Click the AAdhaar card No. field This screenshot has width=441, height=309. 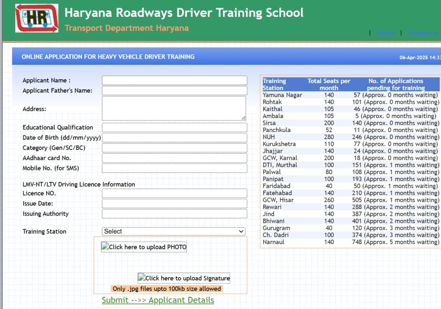click(x=174, y=158)
